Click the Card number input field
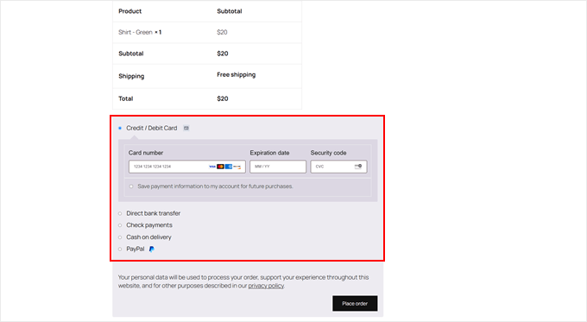 pos(186,167)
